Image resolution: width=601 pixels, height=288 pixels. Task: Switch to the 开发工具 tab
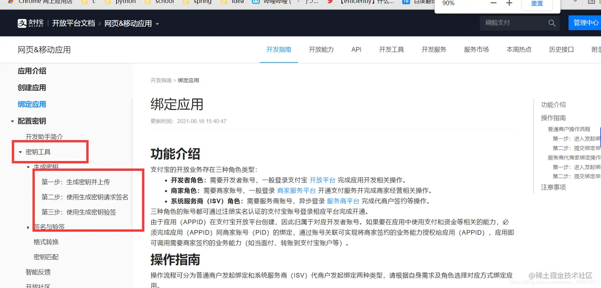click(392, 50)
